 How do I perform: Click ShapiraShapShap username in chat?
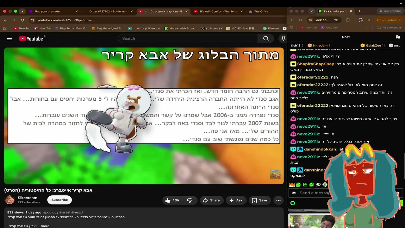point(316,64)
